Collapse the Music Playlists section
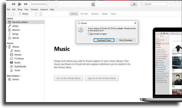Screen dimensions: 182x108 (x=20, y=76)
